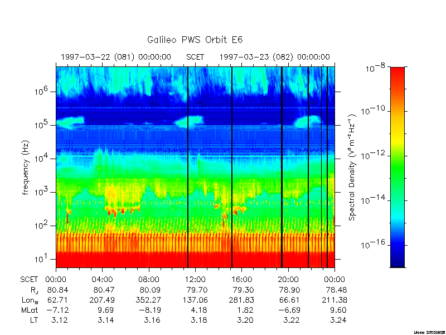
Task: Click the SCET time 20:00
Action: tap(288, 280)
